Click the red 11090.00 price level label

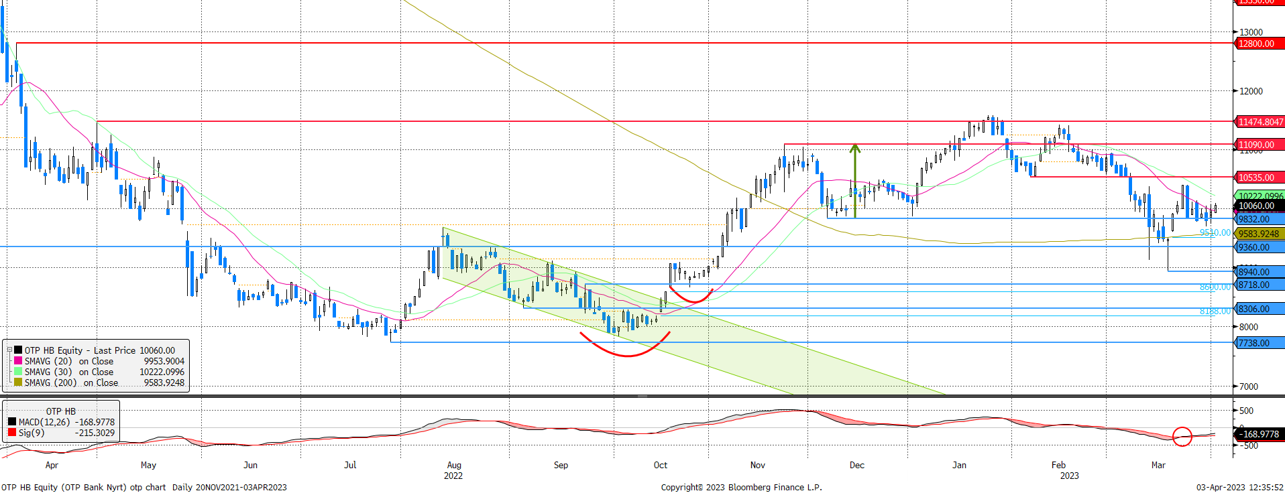point(1260,145)
